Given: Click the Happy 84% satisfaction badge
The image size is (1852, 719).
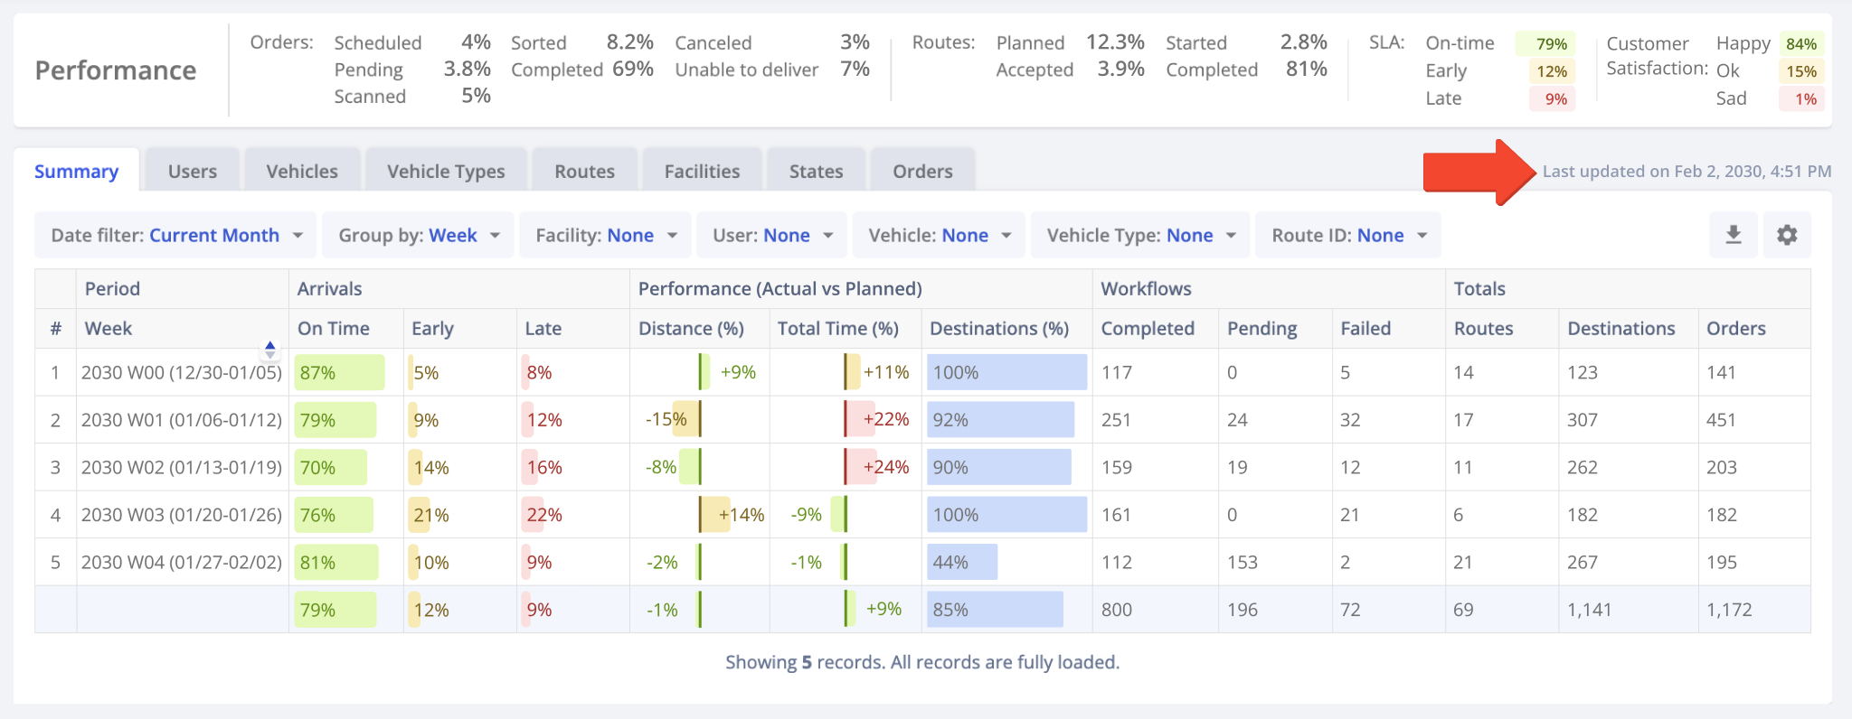Looking at the screenshot, I should click(x=1800, y=43).
